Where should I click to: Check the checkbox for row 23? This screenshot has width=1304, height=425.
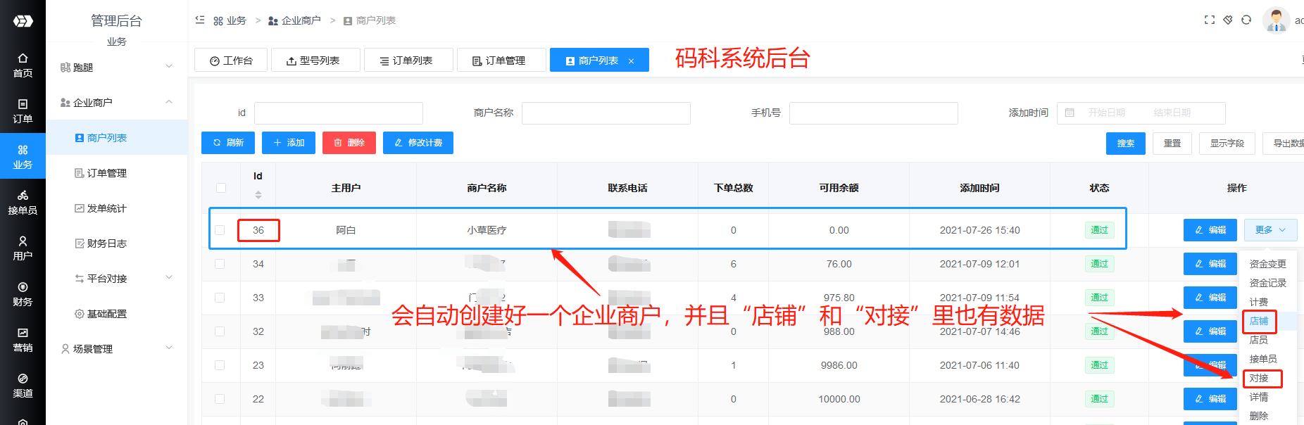(220, 365)
